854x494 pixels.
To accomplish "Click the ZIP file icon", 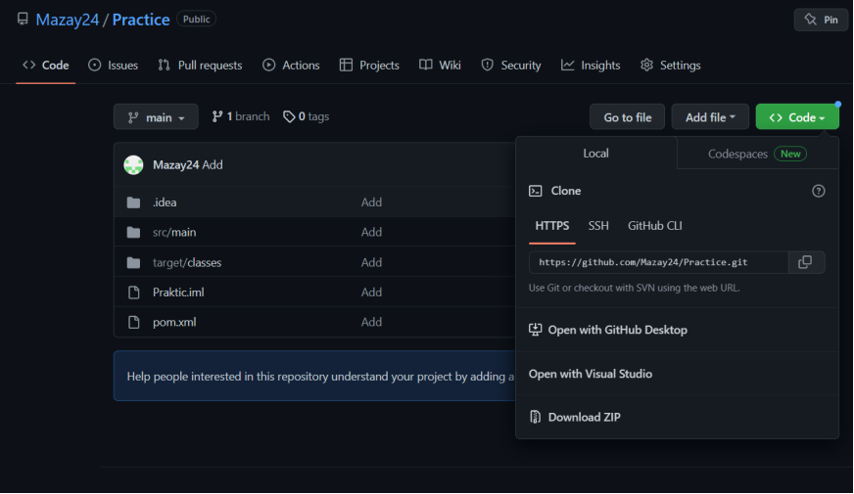I will 536,418.
